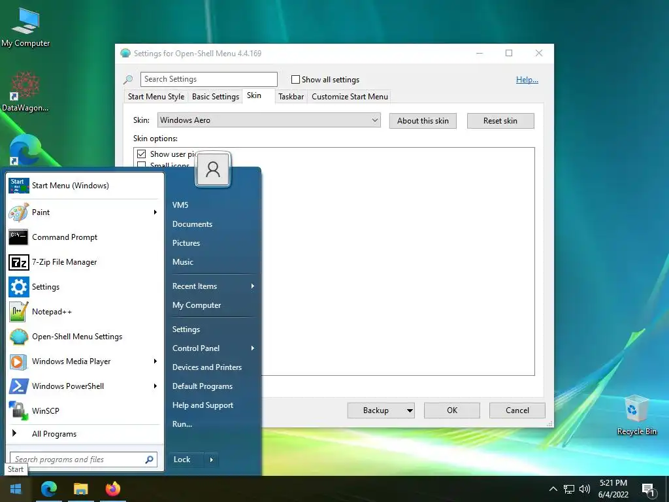This screenshot has width=669, height=502.
Task: Expand the Paint submenu arrow
Action: 155,212
